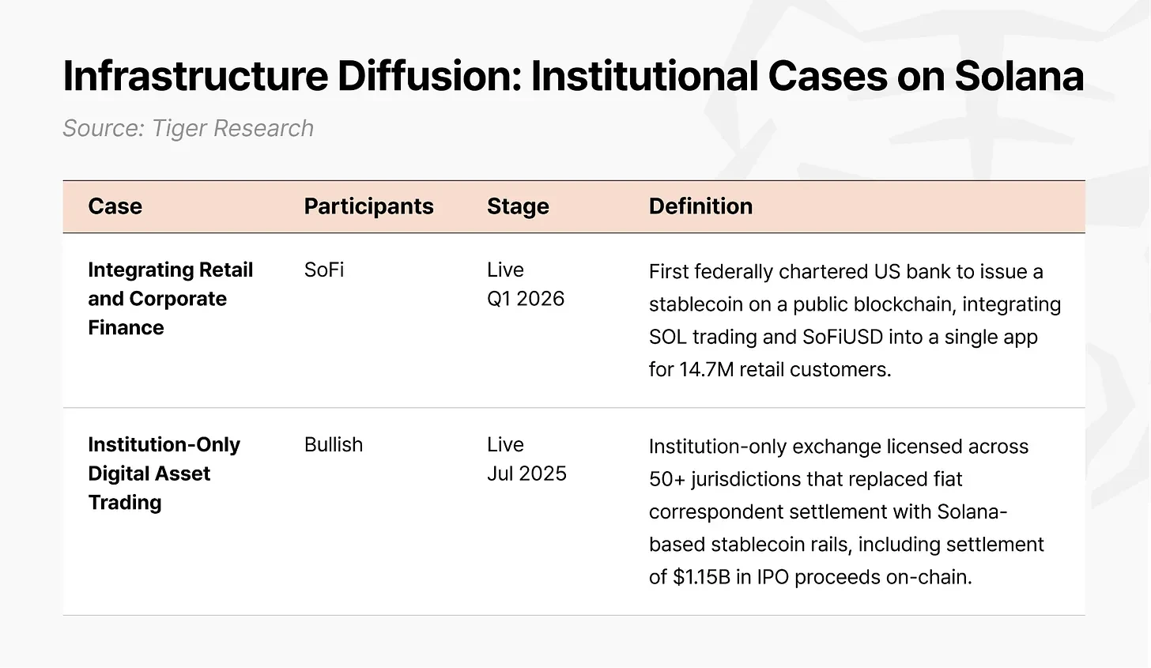
Task: Click the SoFi stablecoin definition text
Action: point(855,320)
